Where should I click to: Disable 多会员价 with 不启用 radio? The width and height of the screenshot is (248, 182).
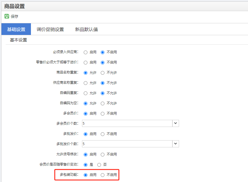pos(103,114)
